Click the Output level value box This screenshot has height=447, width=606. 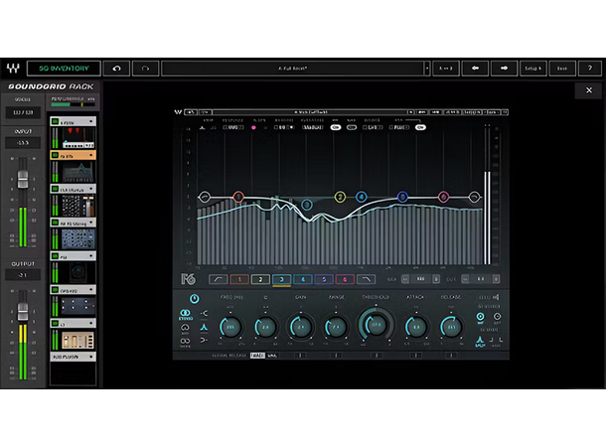tap(23, 275)
